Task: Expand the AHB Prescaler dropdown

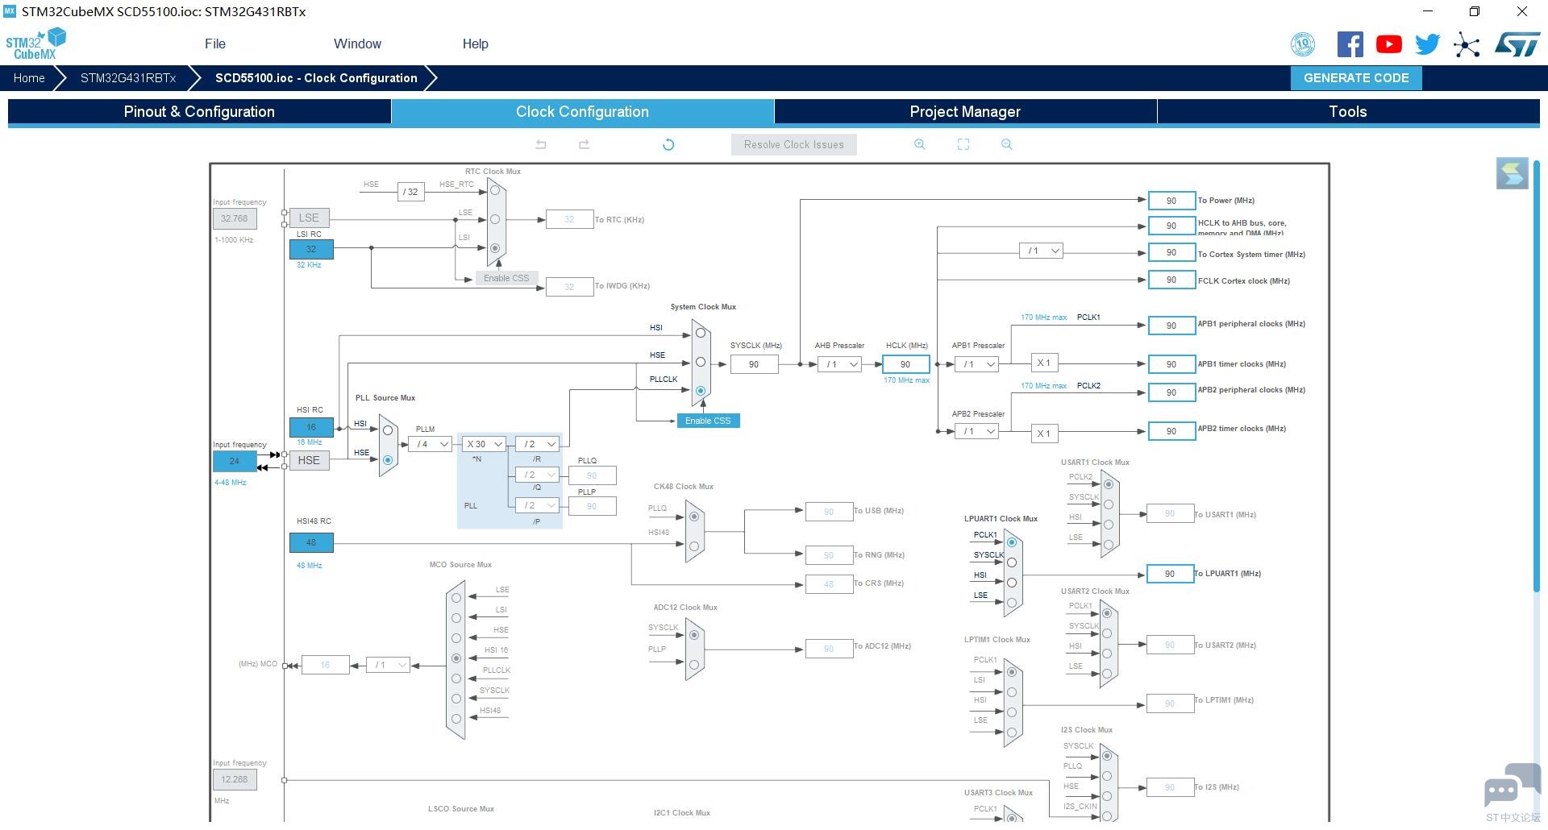Action: pyautogui.click(x=838, y=364)
